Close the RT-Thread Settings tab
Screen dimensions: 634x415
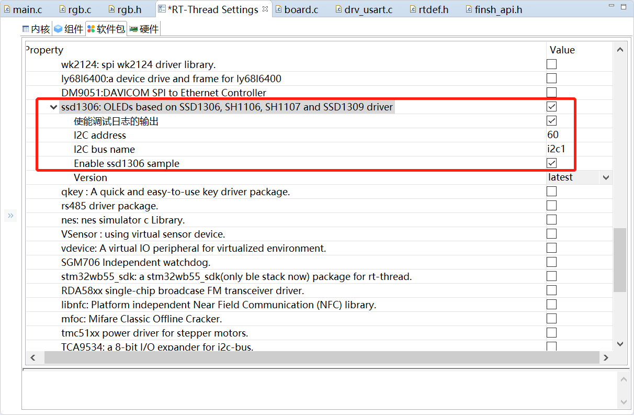(x=265, y=8)
